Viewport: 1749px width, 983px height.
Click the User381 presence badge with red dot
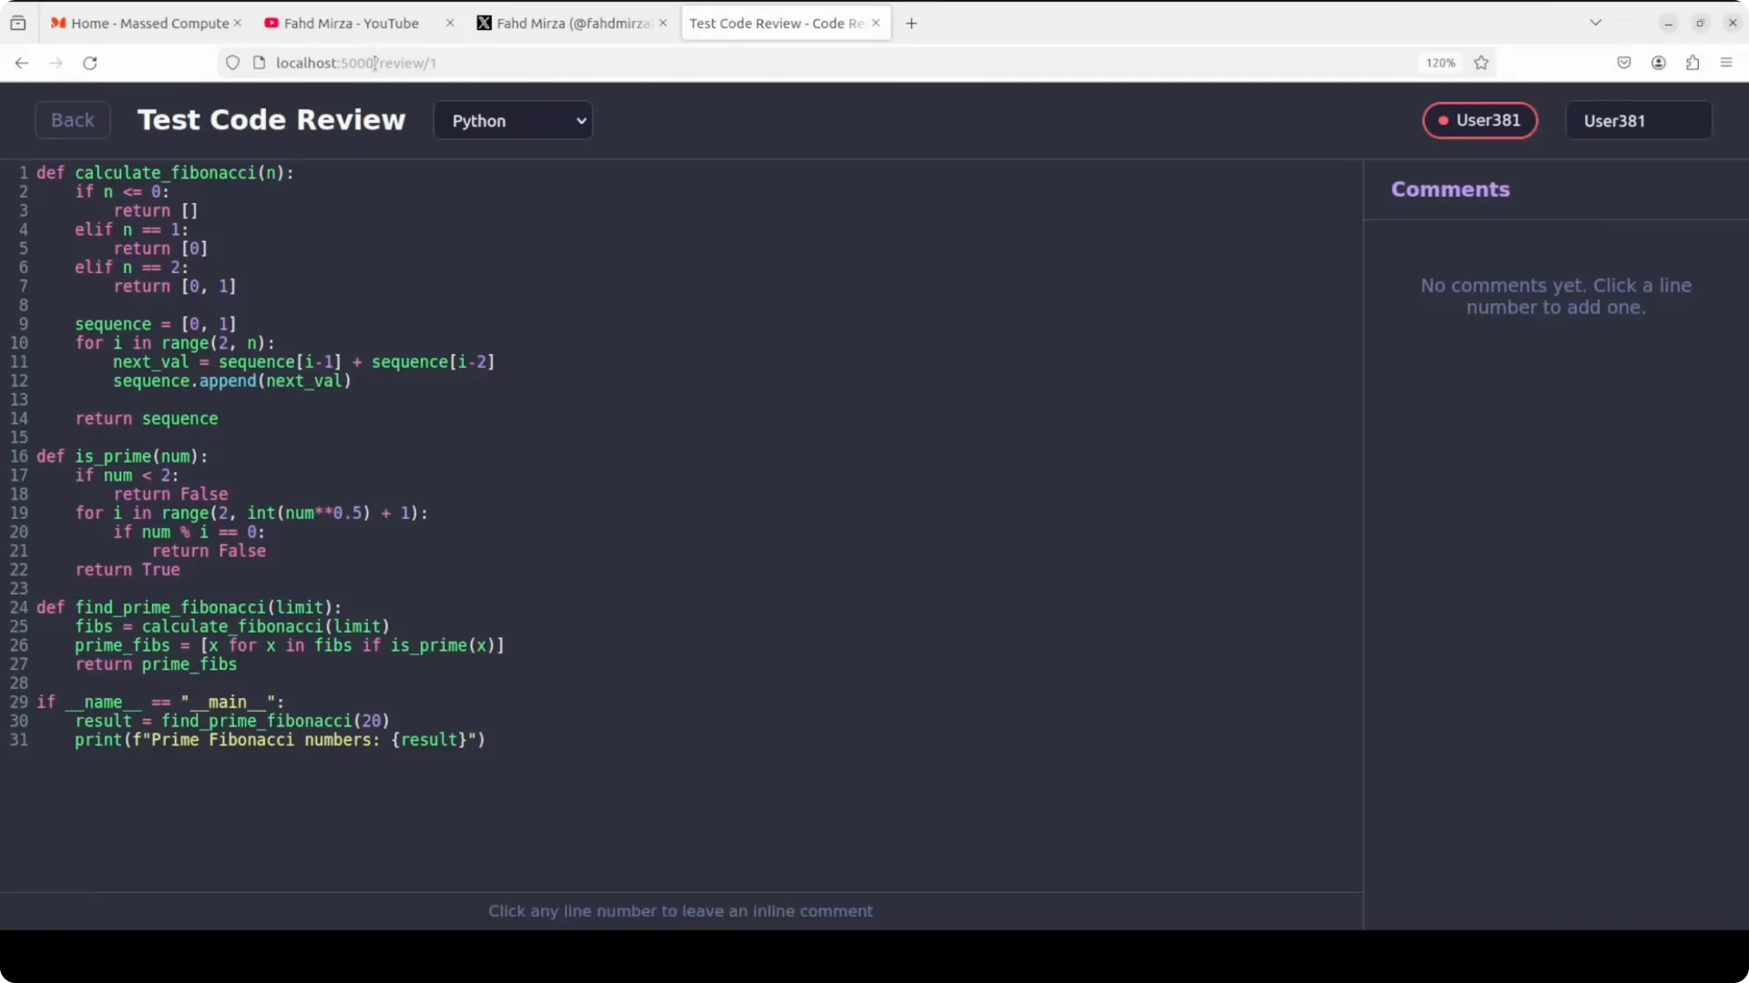1480,120
